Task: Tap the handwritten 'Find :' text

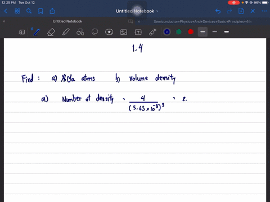Action: (30, 79)
